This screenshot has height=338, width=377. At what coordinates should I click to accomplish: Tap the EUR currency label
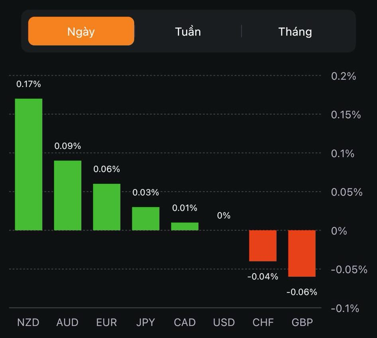coord(106,322)
